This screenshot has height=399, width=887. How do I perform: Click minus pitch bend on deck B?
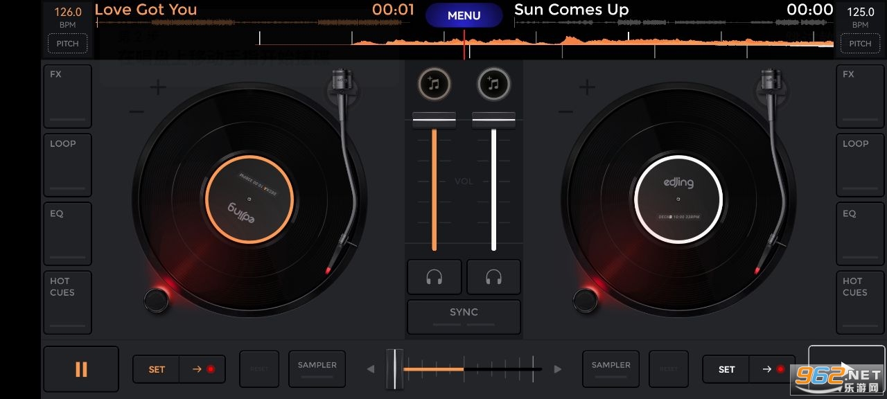coord(565,111)
